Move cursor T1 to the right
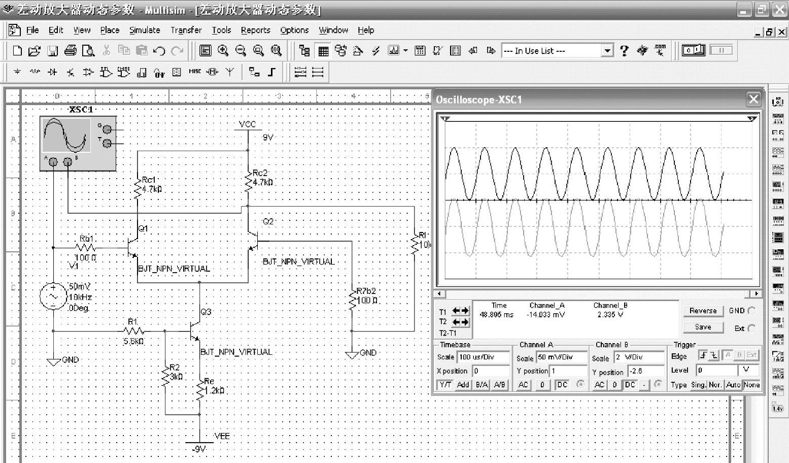 click(x=465, y=311)
